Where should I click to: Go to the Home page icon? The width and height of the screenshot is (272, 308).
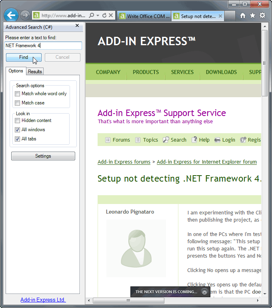(x=243, y=16)
